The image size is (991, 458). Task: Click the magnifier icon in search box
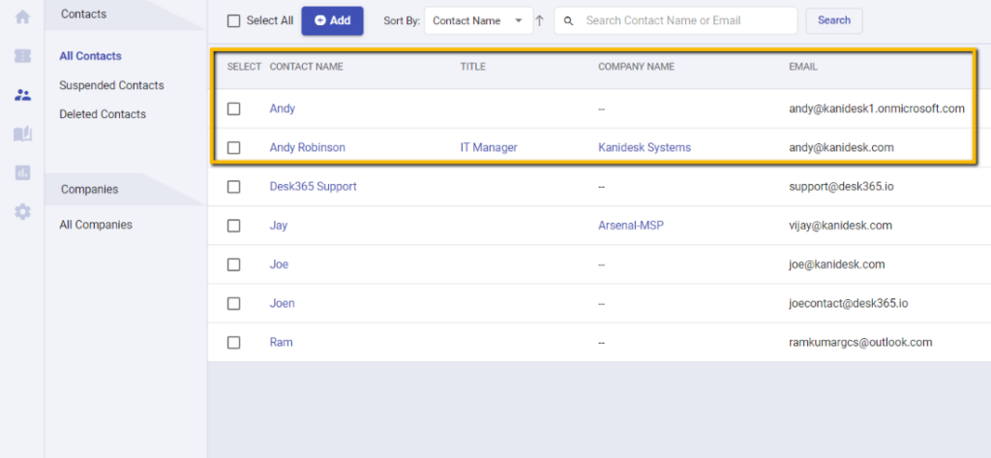pyautogui.click(x=568, y=21)
